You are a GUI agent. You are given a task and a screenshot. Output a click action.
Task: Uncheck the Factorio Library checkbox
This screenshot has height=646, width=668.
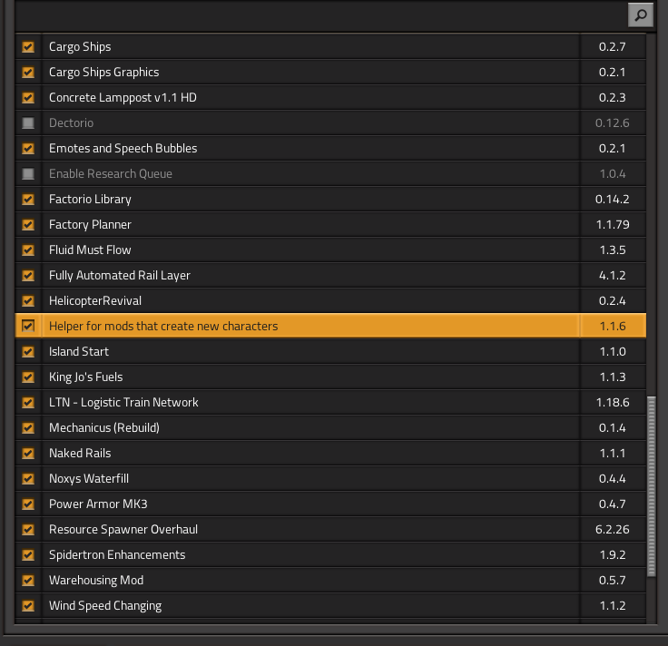click(x=28, y=199)
